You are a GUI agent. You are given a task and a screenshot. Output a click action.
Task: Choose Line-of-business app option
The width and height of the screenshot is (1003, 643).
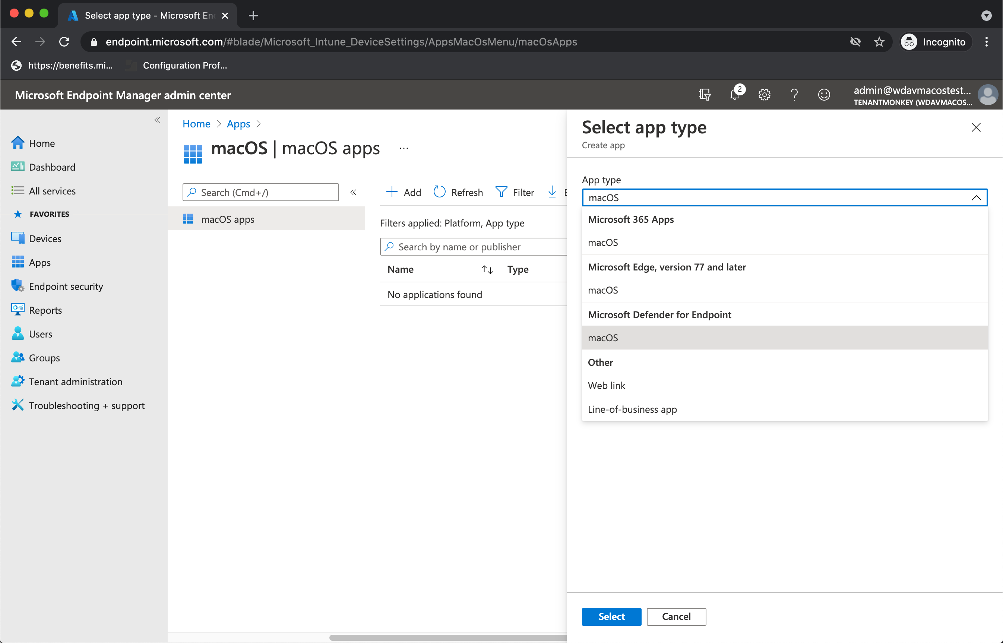[x=632, y=409]
